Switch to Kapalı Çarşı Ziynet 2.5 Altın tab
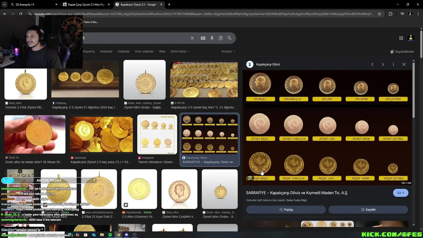This screenshot has width=423, height=238. coord(86,5)
